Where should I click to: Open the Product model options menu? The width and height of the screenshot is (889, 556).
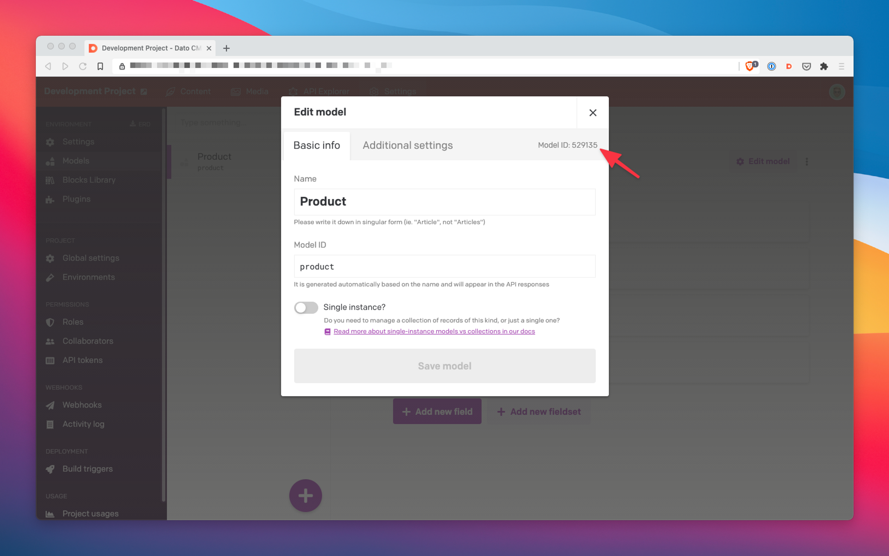[x=807, y=162]
